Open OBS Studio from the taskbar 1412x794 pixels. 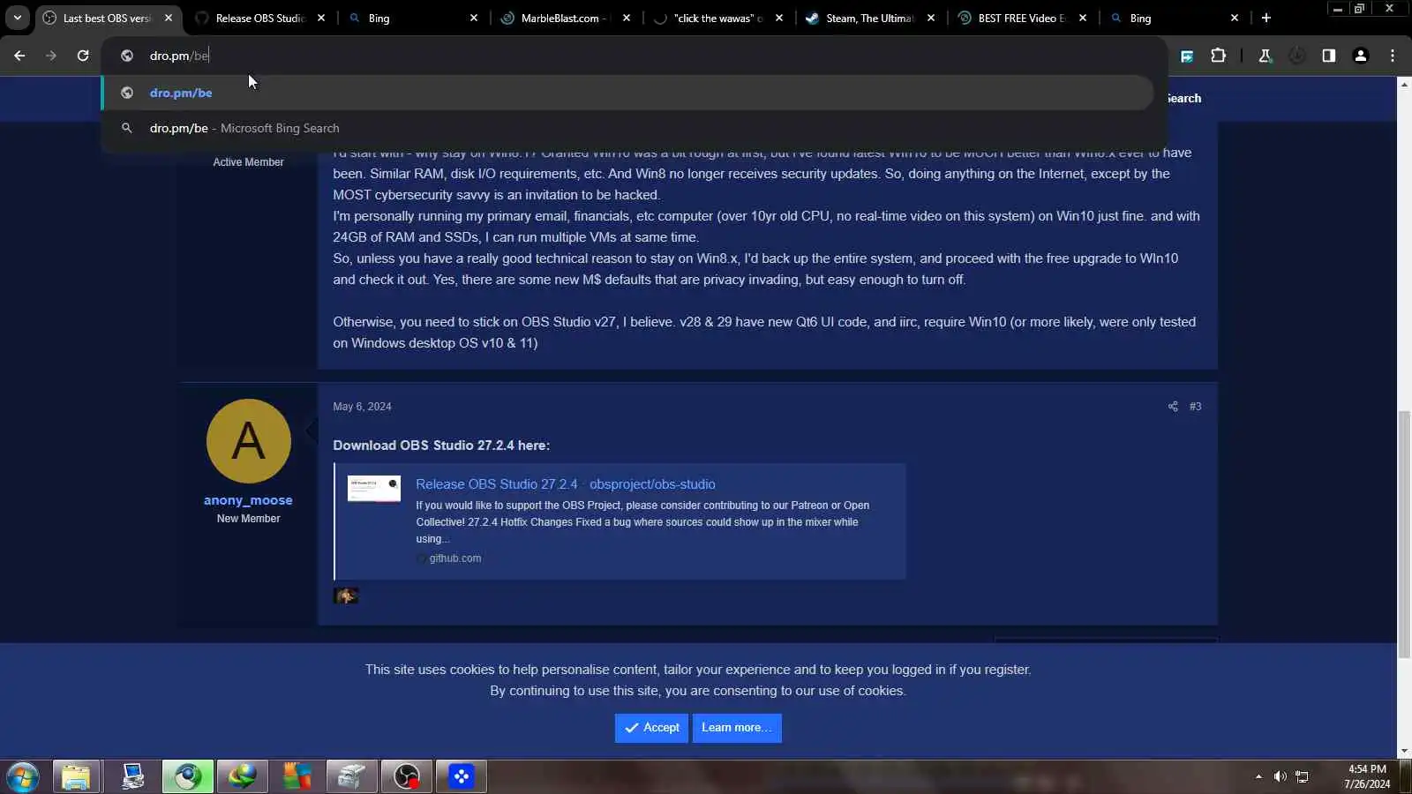(406, 777)
